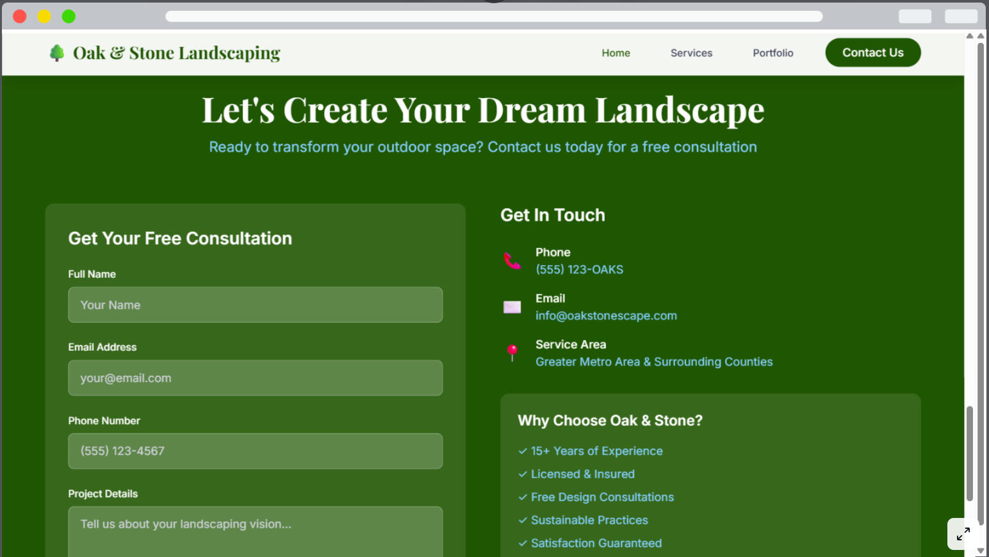This screenshot has width=989, height=557.
Task: Click the expand arrows icon at bottom right
Action: click(x=963, y=534)
